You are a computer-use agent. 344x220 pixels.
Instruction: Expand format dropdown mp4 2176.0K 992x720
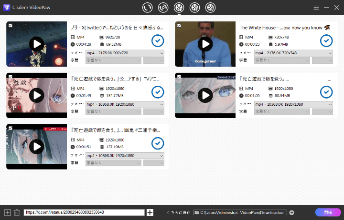[125, 53]
